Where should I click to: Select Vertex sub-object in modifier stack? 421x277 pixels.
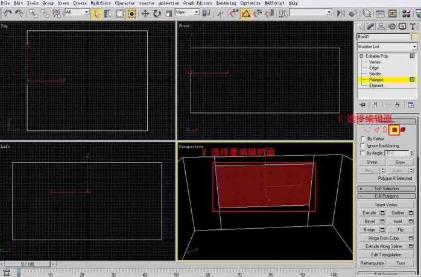pyautogui.click(x=375, y=62)
